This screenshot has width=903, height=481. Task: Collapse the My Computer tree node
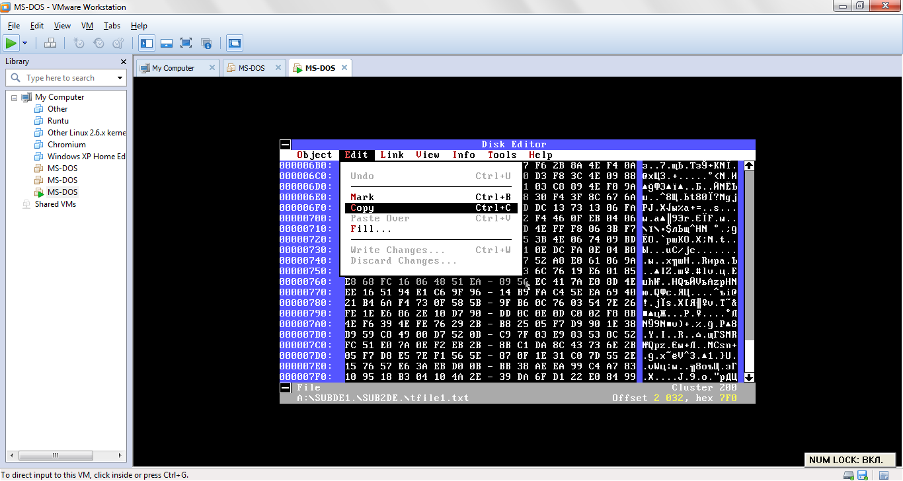[x=15, y=97]
